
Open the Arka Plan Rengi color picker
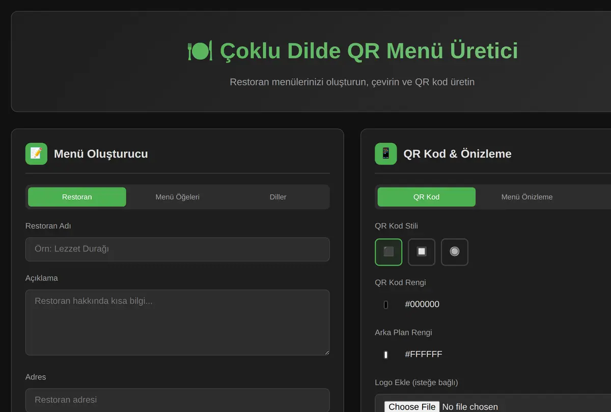(x=386, y=355)
